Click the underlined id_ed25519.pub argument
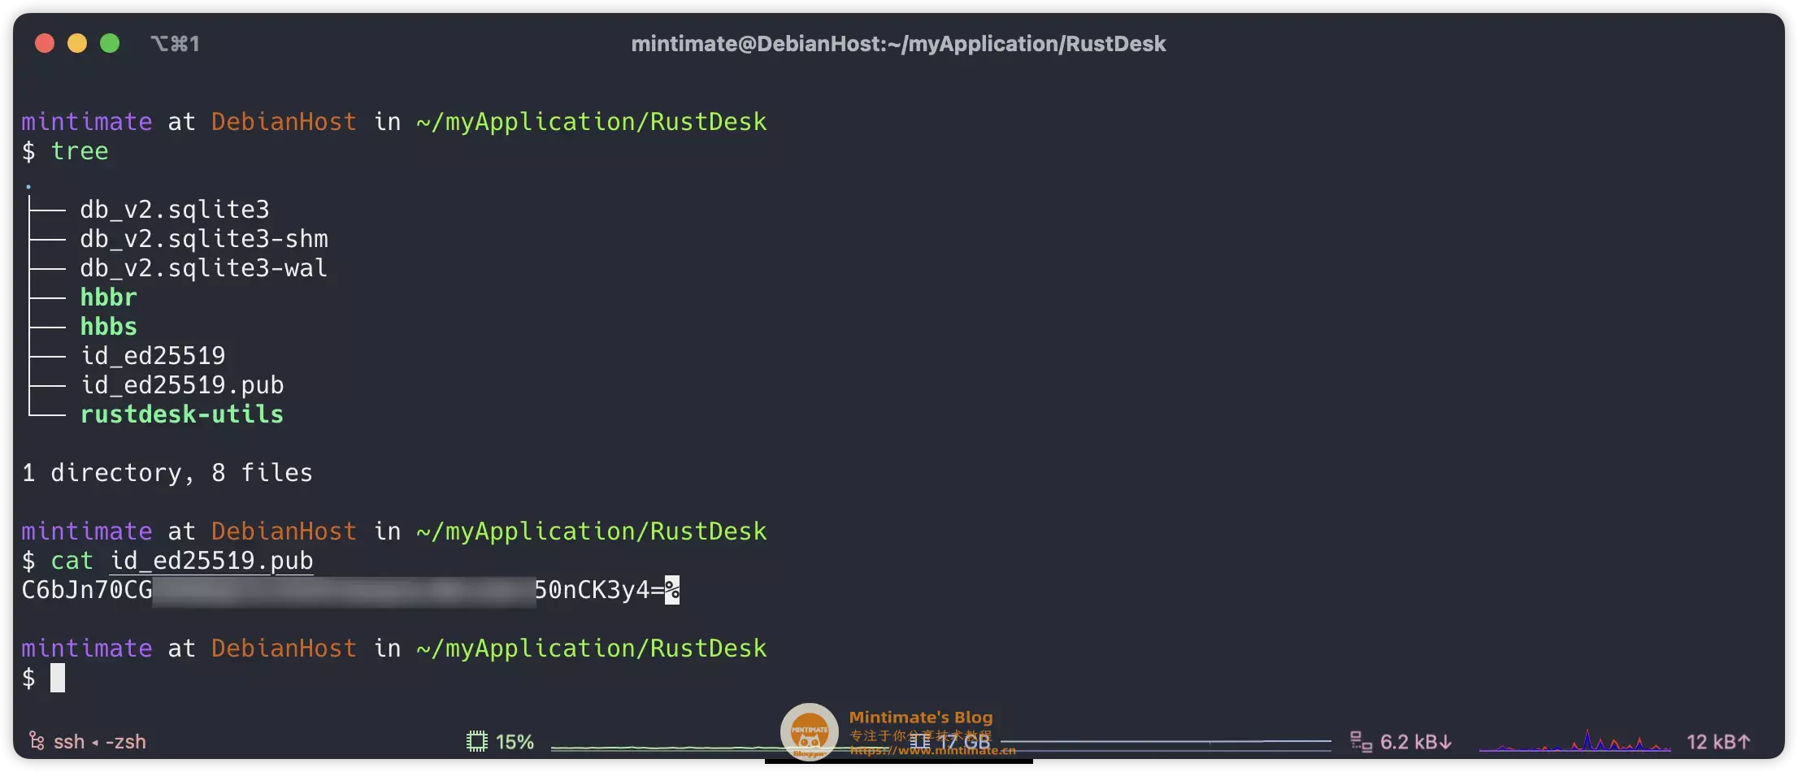The height and width of the screenshot is (772, 1798). coord(211,561)
